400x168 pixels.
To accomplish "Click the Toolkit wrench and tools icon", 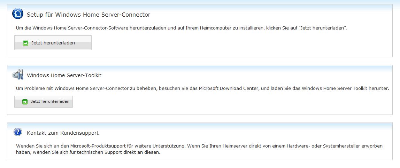I will point(17,74).
